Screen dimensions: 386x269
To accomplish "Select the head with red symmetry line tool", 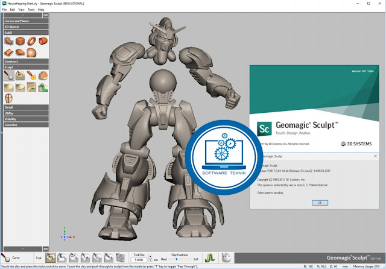I will pyautogui.click(x=9, y=98).
